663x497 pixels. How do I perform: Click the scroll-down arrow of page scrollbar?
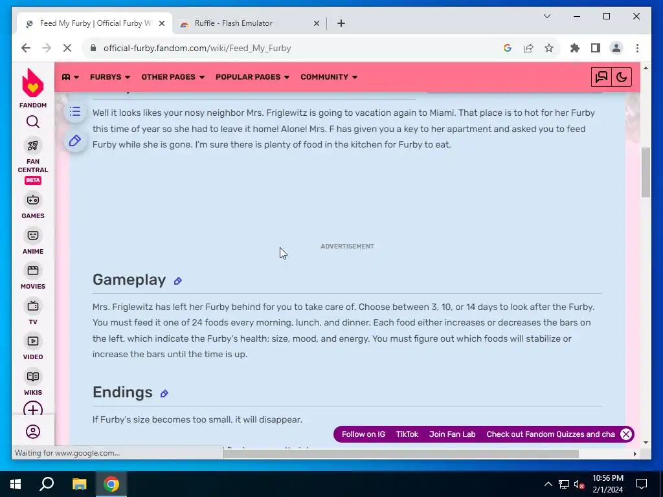(x=646, y=443)
